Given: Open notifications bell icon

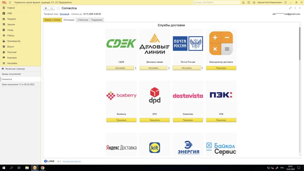Looking at the screenshot, I should [243, 2].
